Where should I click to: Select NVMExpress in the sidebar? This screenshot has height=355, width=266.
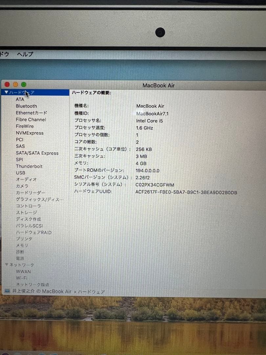30,133
